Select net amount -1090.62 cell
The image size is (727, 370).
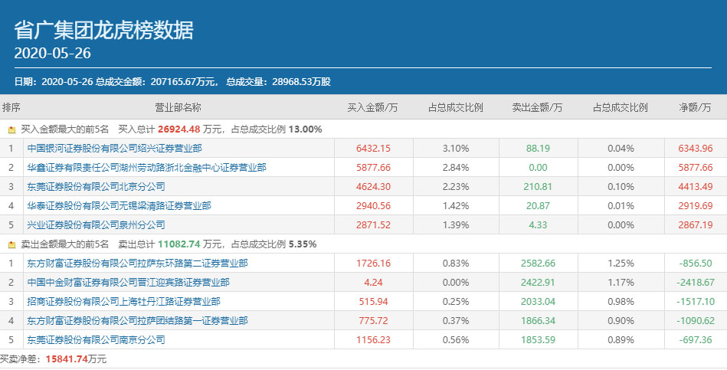click(x=696, y=320)
